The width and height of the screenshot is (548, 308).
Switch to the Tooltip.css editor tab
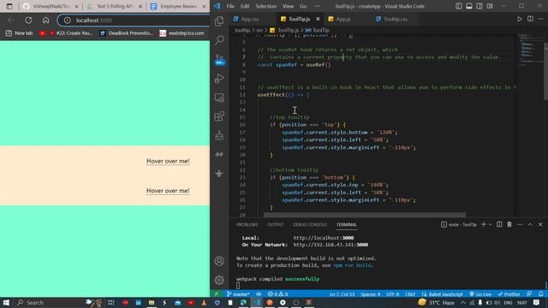click(396, 19)
